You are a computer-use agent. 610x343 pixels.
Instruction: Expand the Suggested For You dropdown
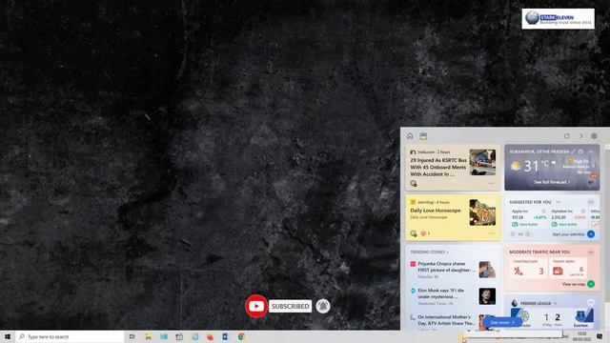point(559,202)
